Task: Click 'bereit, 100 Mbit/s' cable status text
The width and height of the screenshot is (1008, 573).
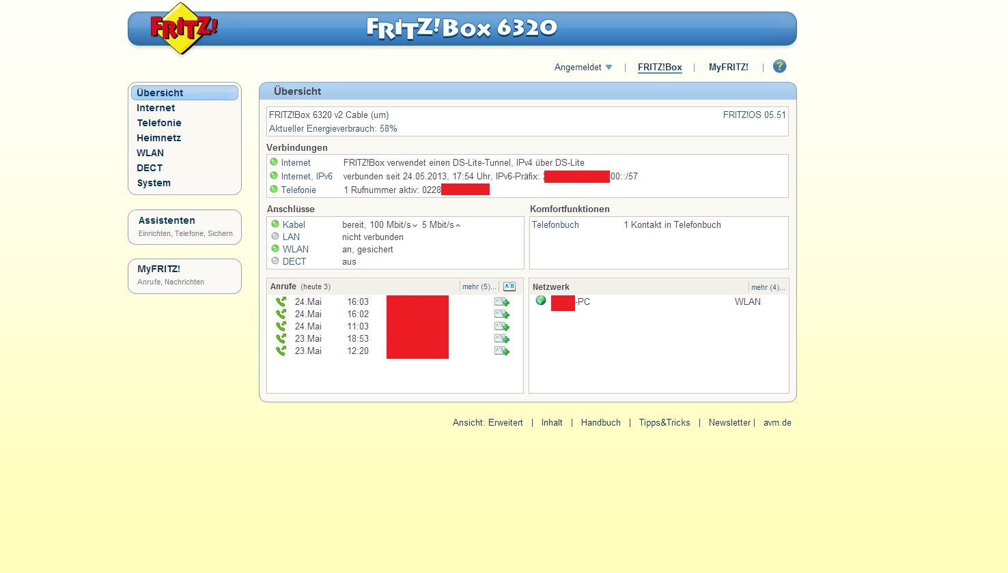Action: pos(376,224)
